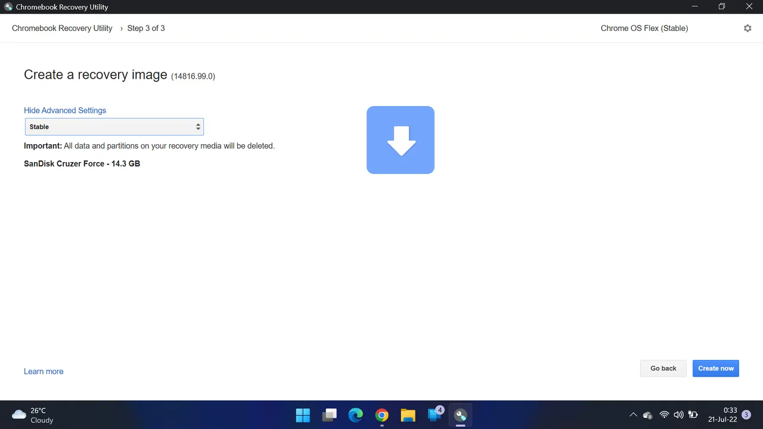Click the Step 3 of 3 breadcrumb
Image resolution: width=763 pixels, height=429 pixels.
click(146, 28)
